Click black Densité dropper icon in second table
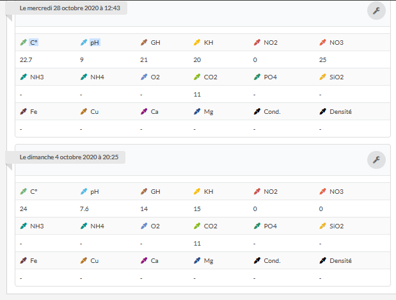The image size is (396, 300). tap(323, 260)
